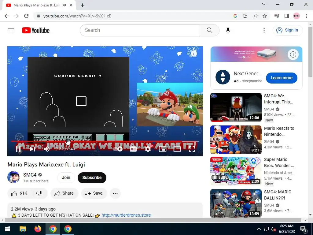
Task: Subscribe to SMG4
Action: 92,177
